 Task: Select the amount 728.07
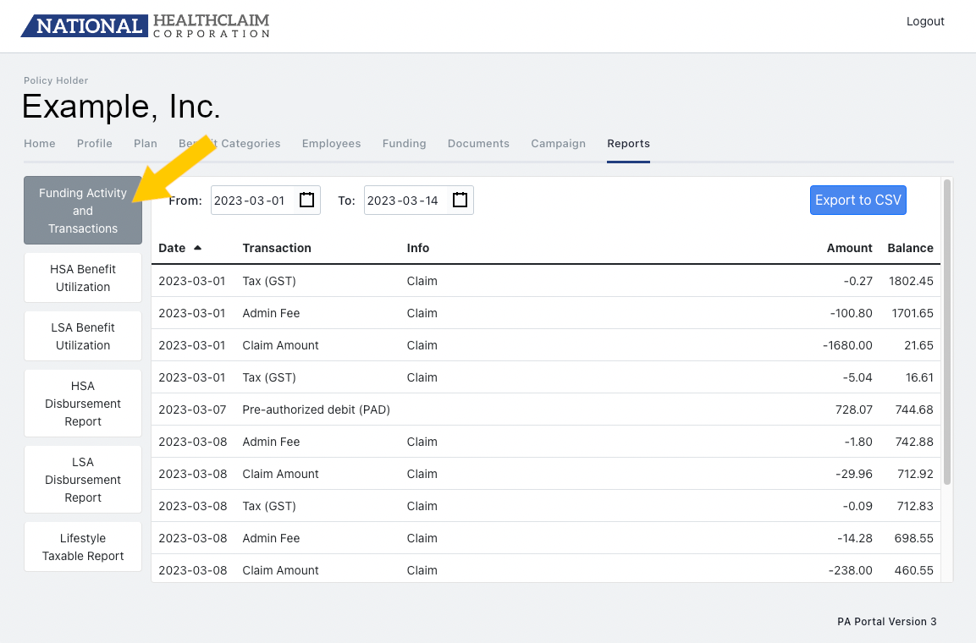[853, 409]
